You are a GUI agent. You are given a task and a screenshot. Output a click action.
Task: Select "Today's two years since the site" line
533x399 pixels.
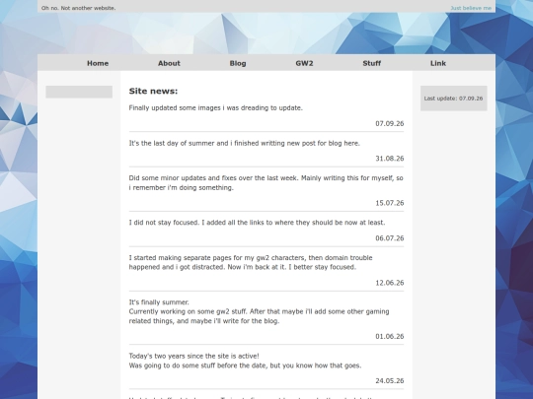tap(194, 356)
